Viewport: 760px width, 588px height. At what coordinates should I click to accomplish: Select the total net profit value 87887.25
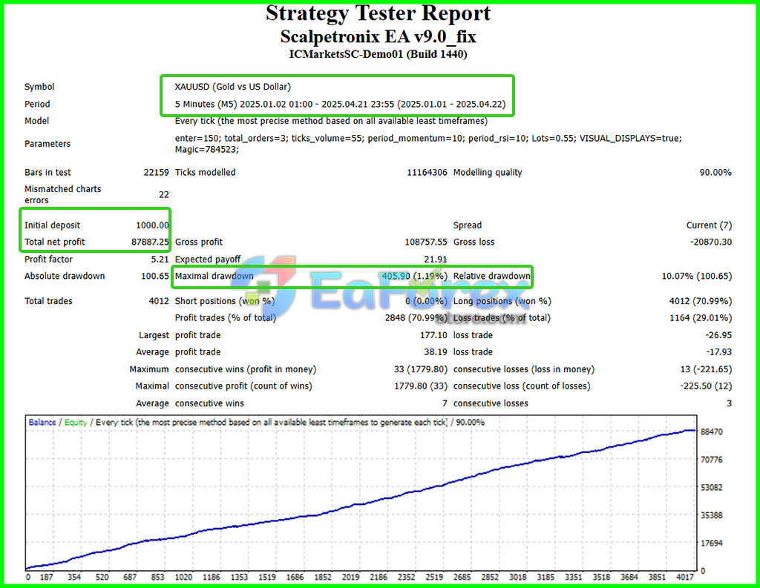point(150,242)
